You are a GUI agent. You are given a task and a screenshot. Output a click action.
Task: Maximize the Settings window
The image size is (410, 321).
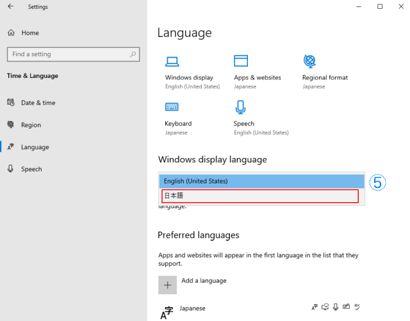click(380, 6)
